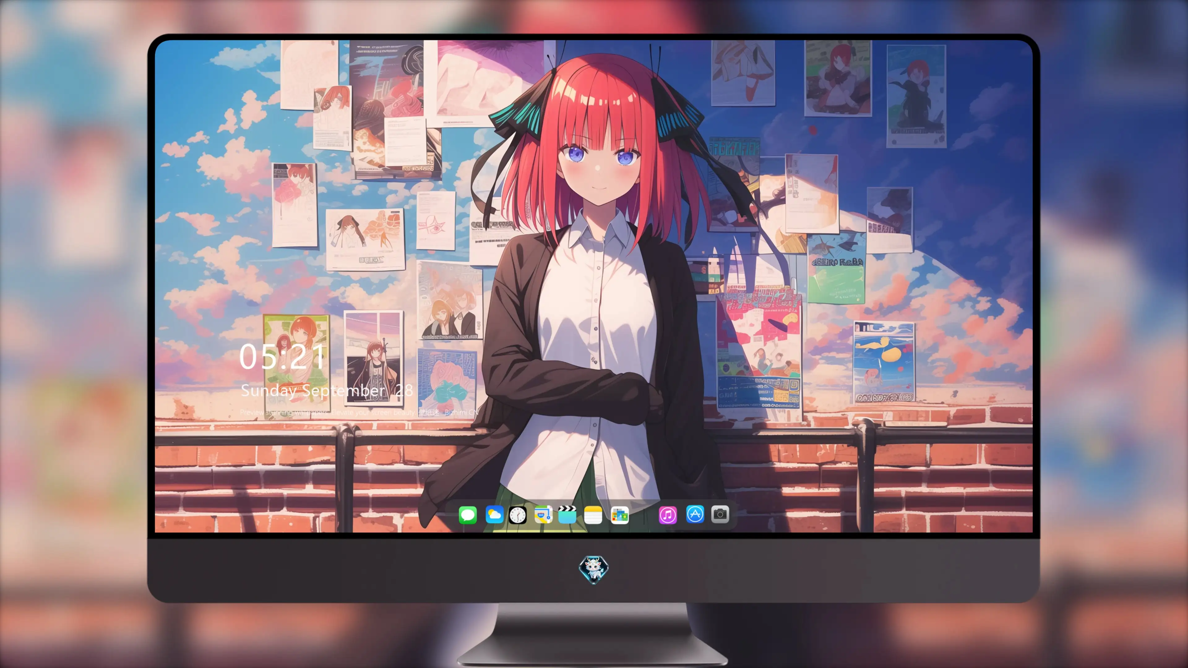Open the Messages app in the dock

pos(468,515)
